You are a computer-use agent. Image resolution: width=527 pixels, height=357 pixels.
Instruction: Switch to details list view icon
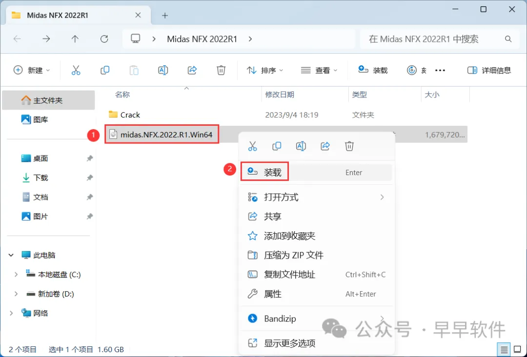click(504, 350)
